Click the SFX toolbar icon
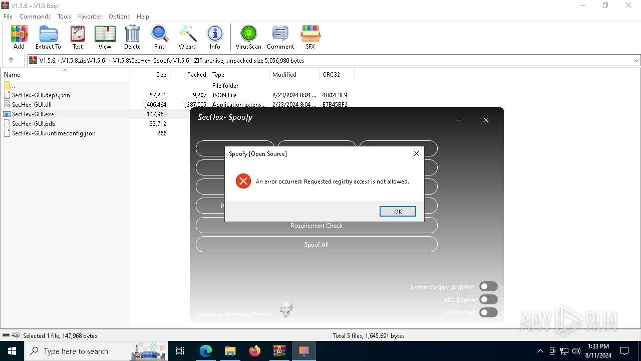 [310, 38]
